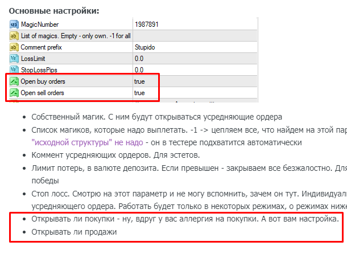Viewport: 347px width, 254px height.
Task: Click the StopLossPips 0.0 value
Action: tap(139, 70)
